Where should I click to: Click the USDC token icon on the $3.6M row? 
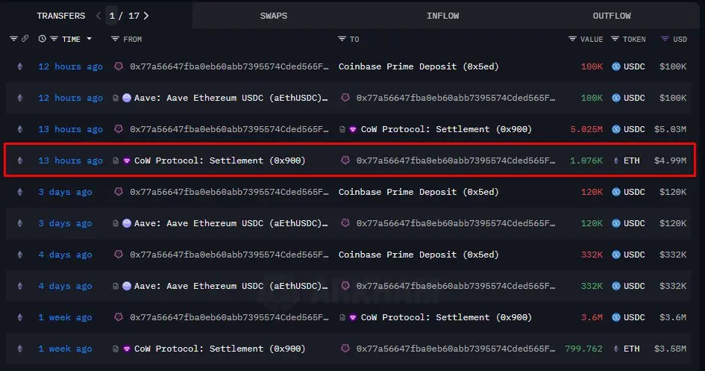(x=616, y=317)
